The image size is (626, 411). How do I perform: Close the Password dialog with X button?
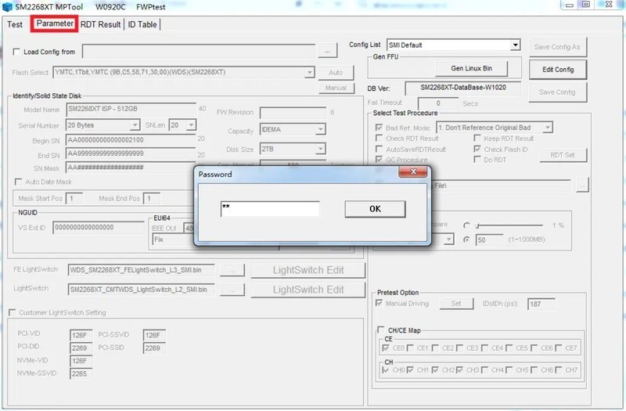pos(413,171)
